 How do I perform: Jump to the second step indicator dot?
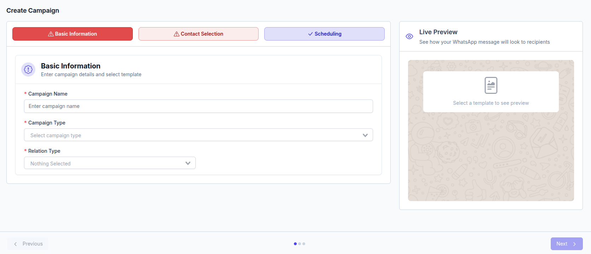coord(300,244)
